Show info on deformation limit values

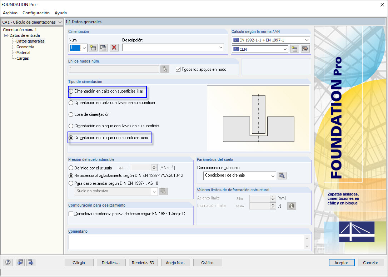coord(292,206)
